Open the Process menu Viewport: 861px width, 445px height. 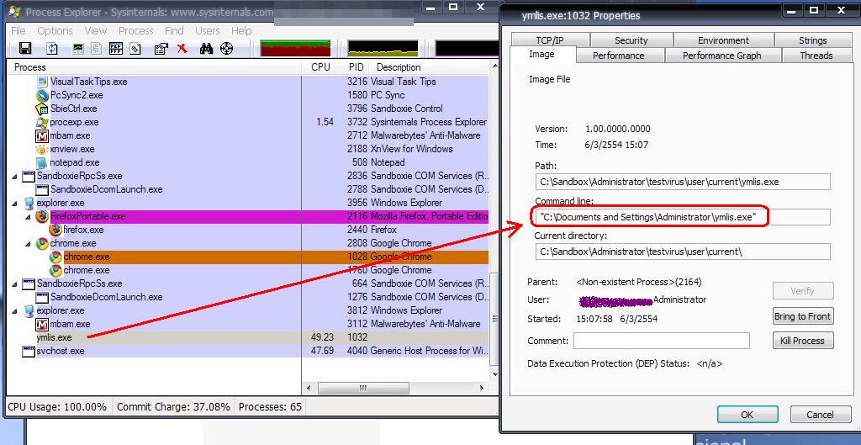click(x=135, y=31)
